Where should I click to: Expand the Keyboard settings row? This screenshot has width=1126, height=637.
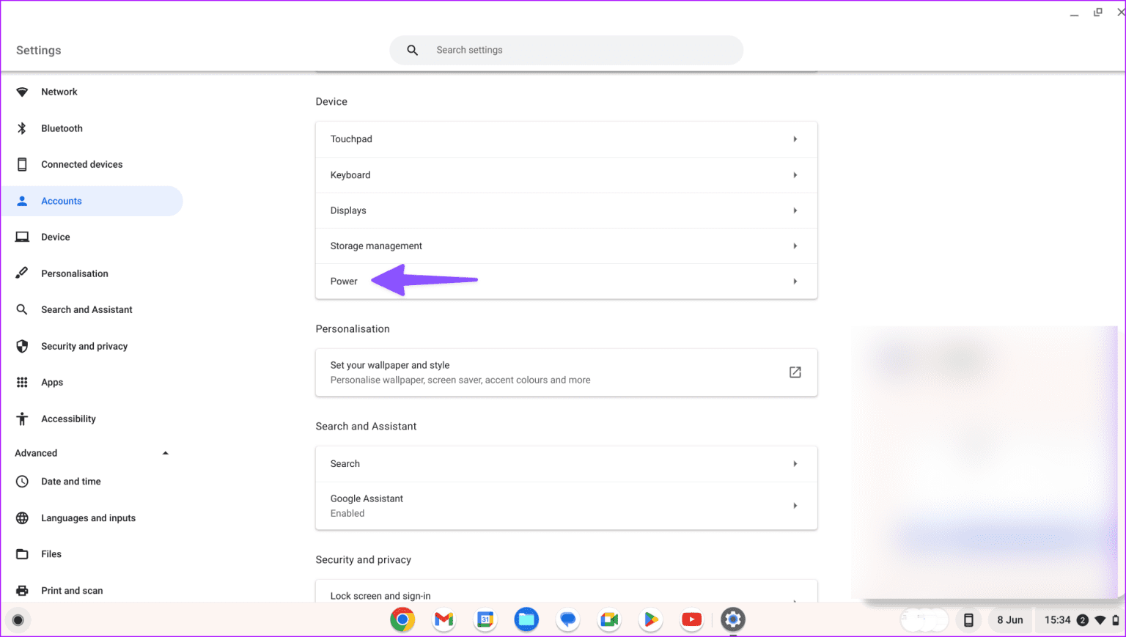tap(564, 174)
